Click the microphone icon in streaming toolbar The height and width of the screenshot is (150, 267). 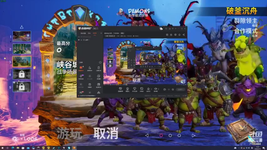[x=148, y=89]
